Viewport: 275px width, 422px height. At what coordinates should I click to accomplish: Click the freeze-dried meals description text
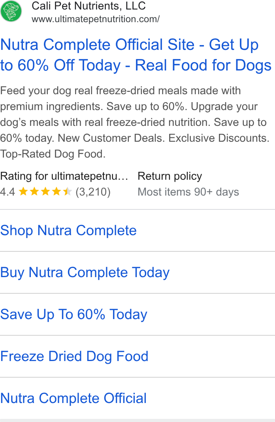pos(135,122)
